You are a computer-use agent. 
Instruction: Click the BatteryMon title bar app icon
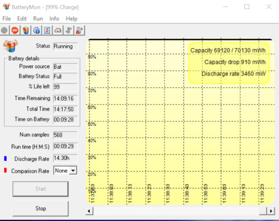6,7
